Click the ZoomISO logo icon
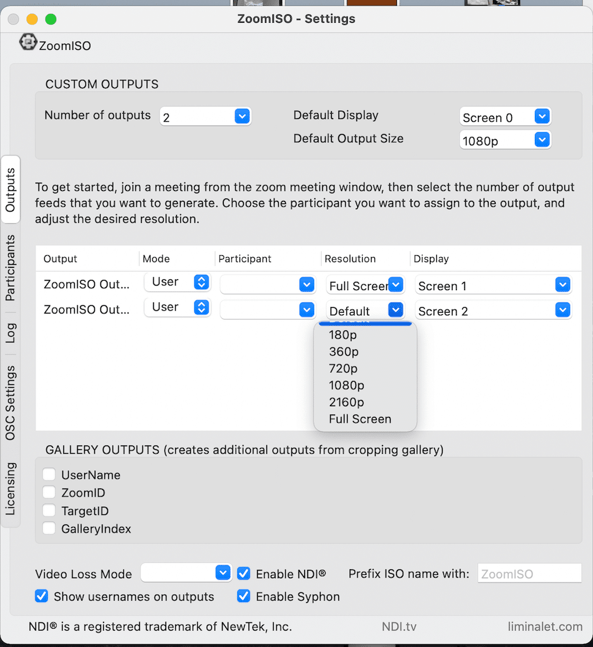Viewport: 593px width, 647px height. [28, 42]
